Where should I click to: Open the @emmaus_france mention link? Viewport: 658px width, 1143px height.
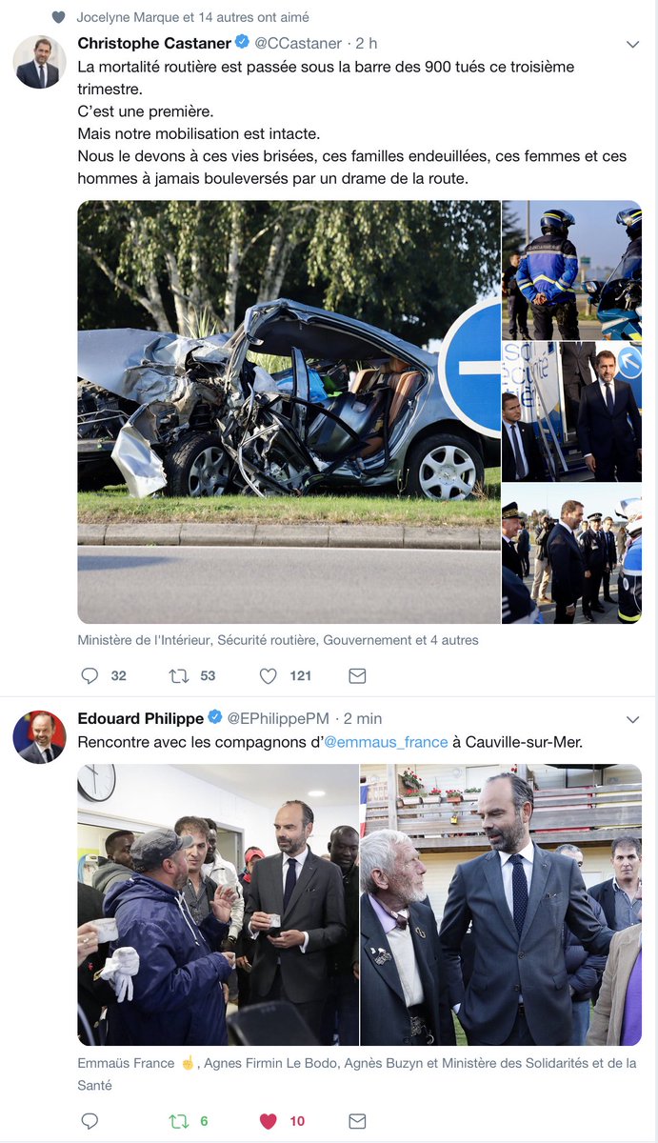point(386,742)
